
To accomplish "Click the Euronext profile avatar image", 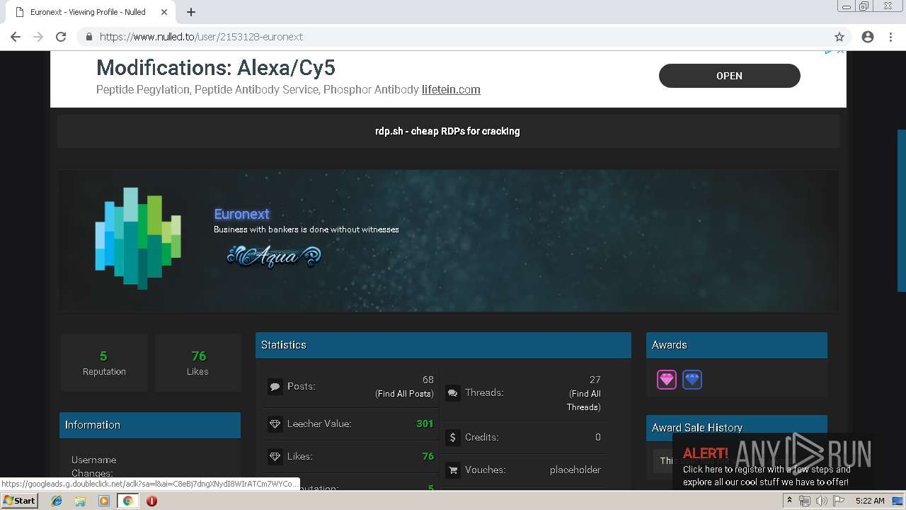I will tap(138, 238).
